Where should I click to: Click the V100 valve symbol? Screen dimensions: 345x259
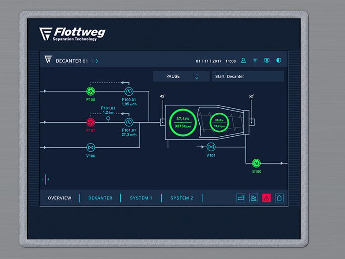pyautogui.click(x=91, y=148)
